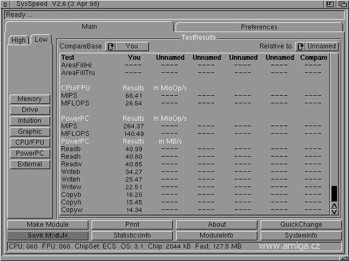Switch to the High test tab

tap(19, 40)
